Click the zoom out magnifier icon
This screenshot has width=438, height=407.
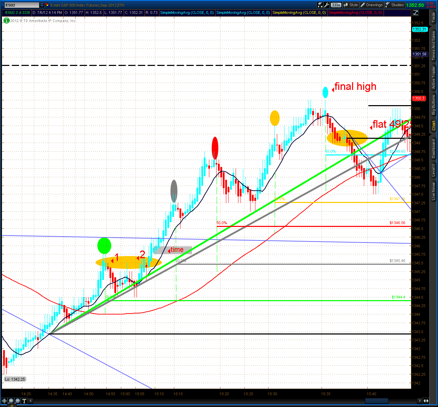pyautogui.click(x=18, y=401)
